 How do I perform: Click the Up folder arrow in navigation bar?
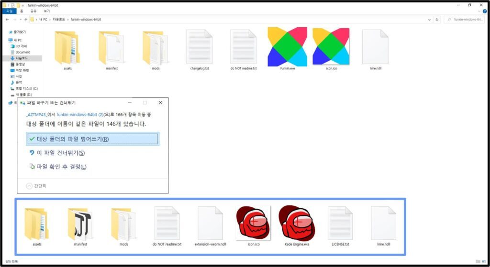pyautogui.click(x=26, y=19)
